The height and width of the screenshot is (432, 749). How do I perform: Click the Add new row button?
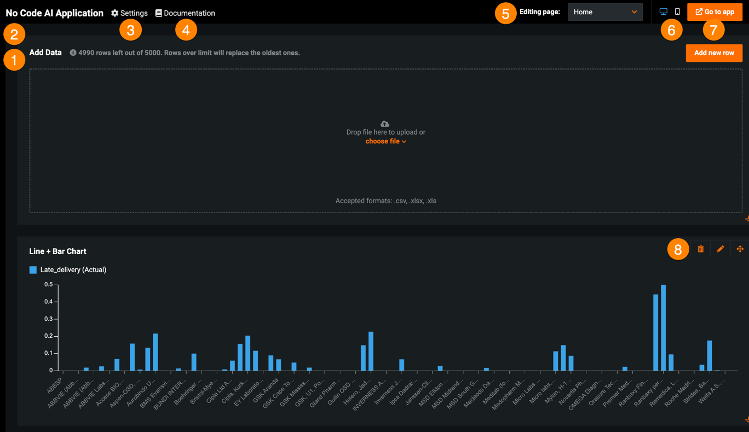(x=713, y=53)
